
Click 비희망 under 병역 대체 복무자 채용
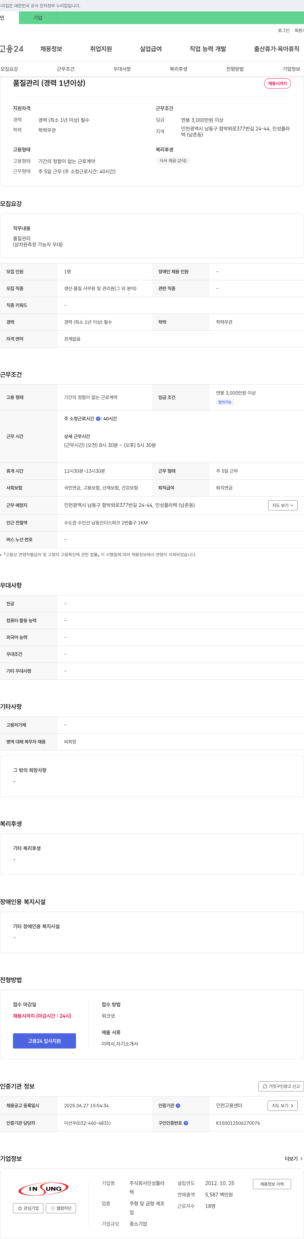tap(70, 742)
